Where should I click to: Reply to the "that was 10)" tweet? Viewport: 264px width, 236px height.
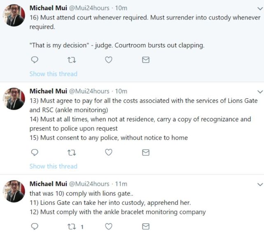coord(35,227)
